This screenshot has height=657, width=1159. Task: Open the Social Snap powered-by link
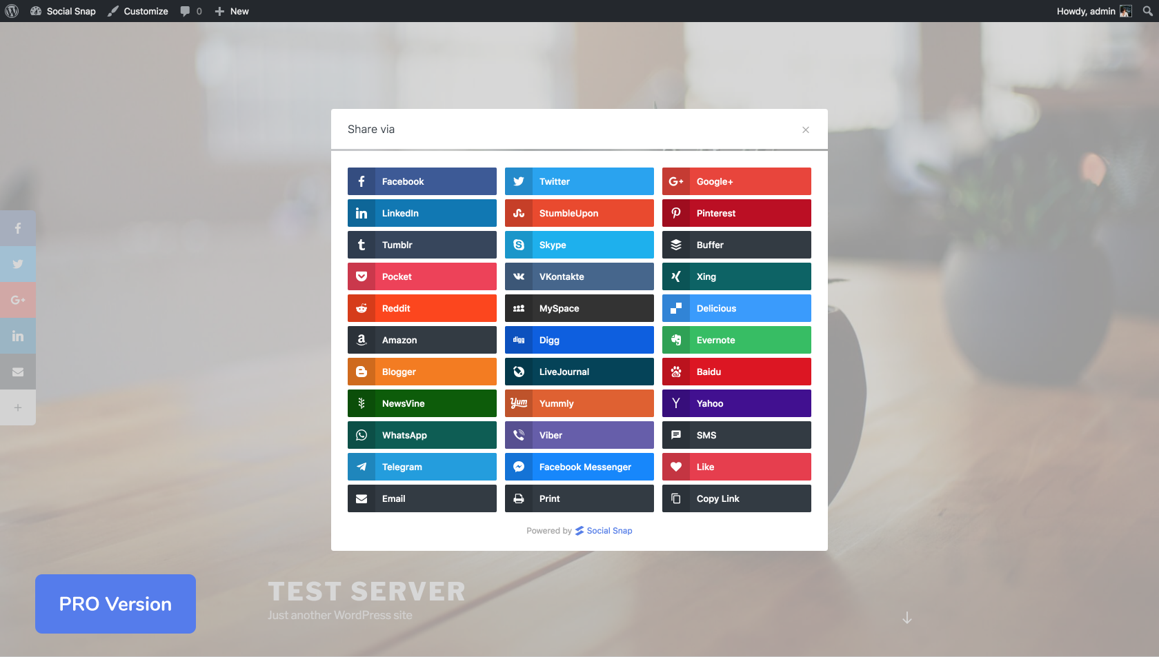pyautogui.click(x=604, y=531)
